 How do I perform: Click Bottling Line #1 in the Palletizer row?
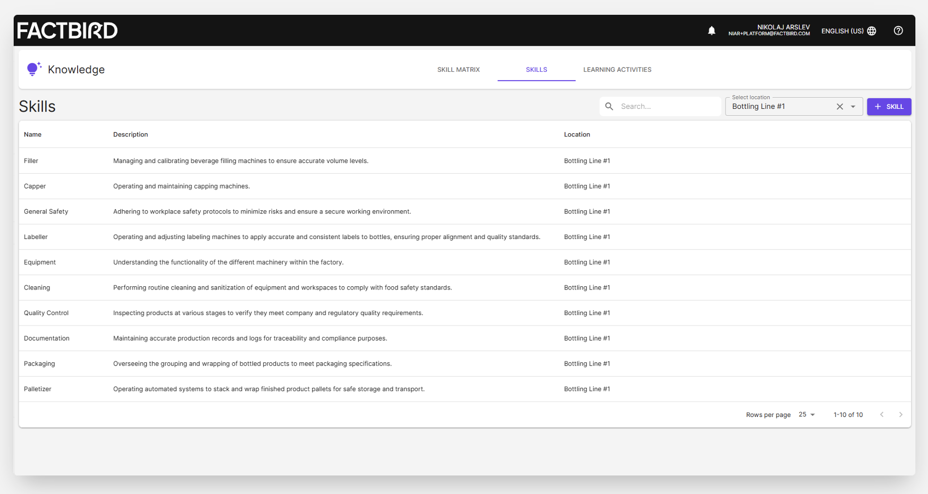587,389
